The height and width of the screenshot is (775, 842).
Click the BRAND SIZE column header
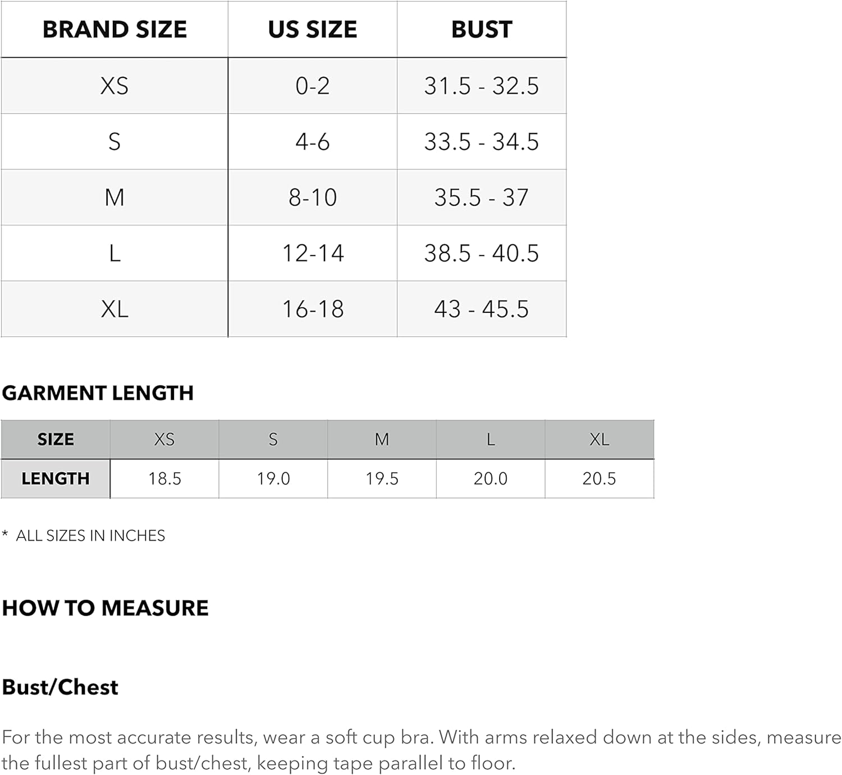click(x=115, y=29)
